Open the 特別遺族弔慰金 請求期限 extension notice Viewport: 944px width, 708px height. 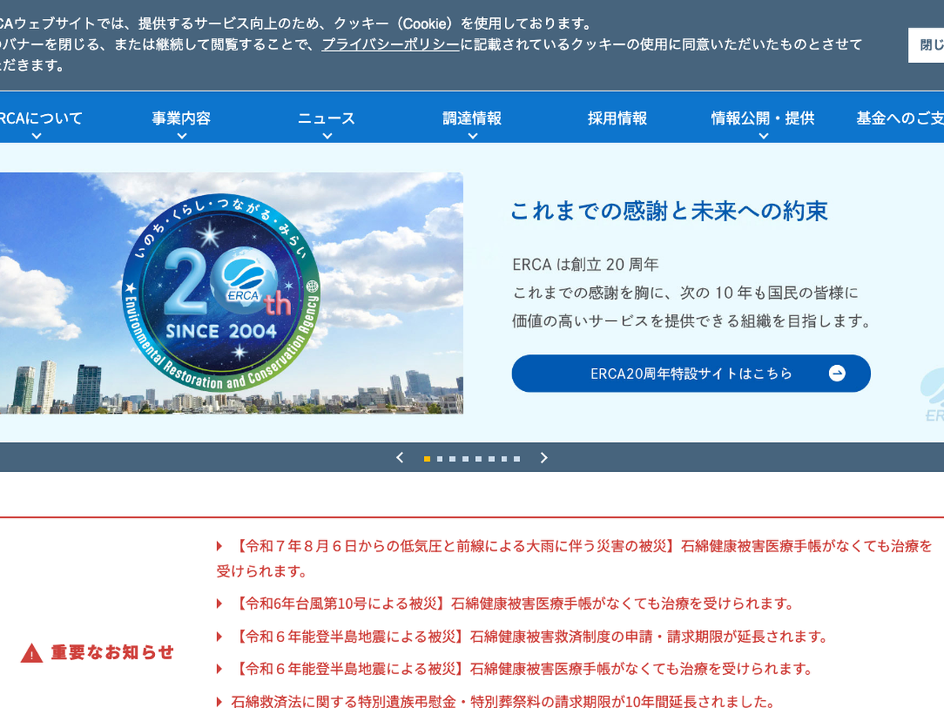503,701
